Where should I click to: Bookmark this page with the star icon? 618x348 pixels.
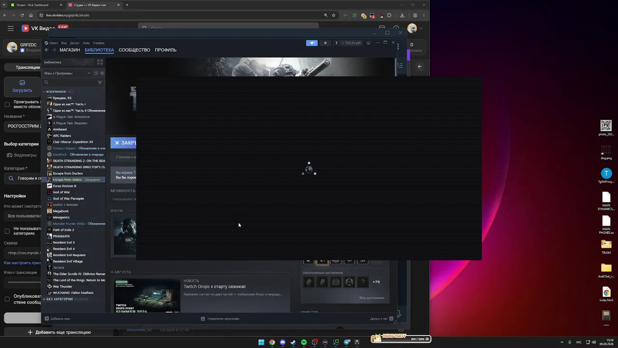coord(334,15)
